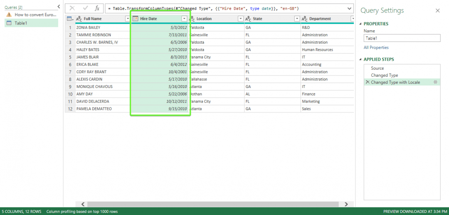Viewport: 449px width, 215px height.
Task: Select the Marketing department cell
Action: coord(327,102)
